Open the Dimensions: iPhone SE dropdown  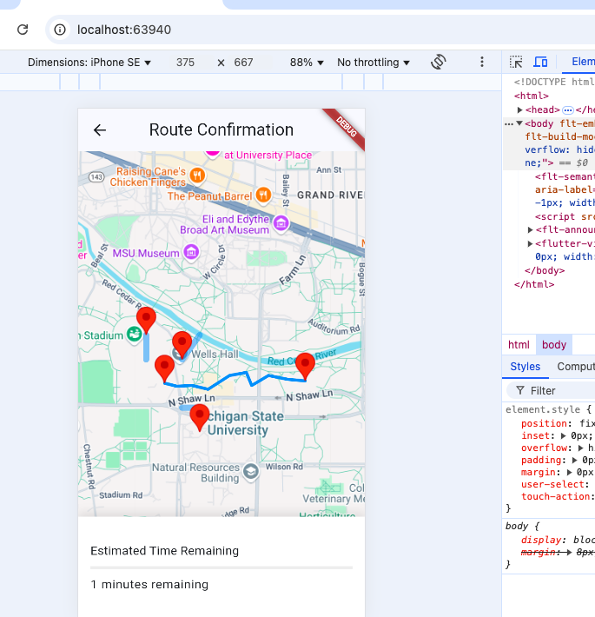point(89,63)
